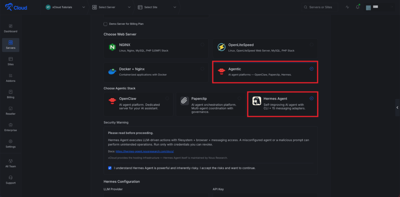Open the Select Site dropdown
Image resolution: width=400 pixels, height=197 pixels.
[x=157, y=7]
